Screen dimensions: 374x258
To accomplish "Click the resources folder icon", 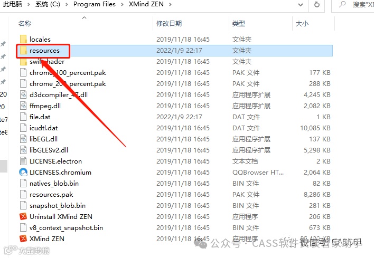I will [23, 51].
